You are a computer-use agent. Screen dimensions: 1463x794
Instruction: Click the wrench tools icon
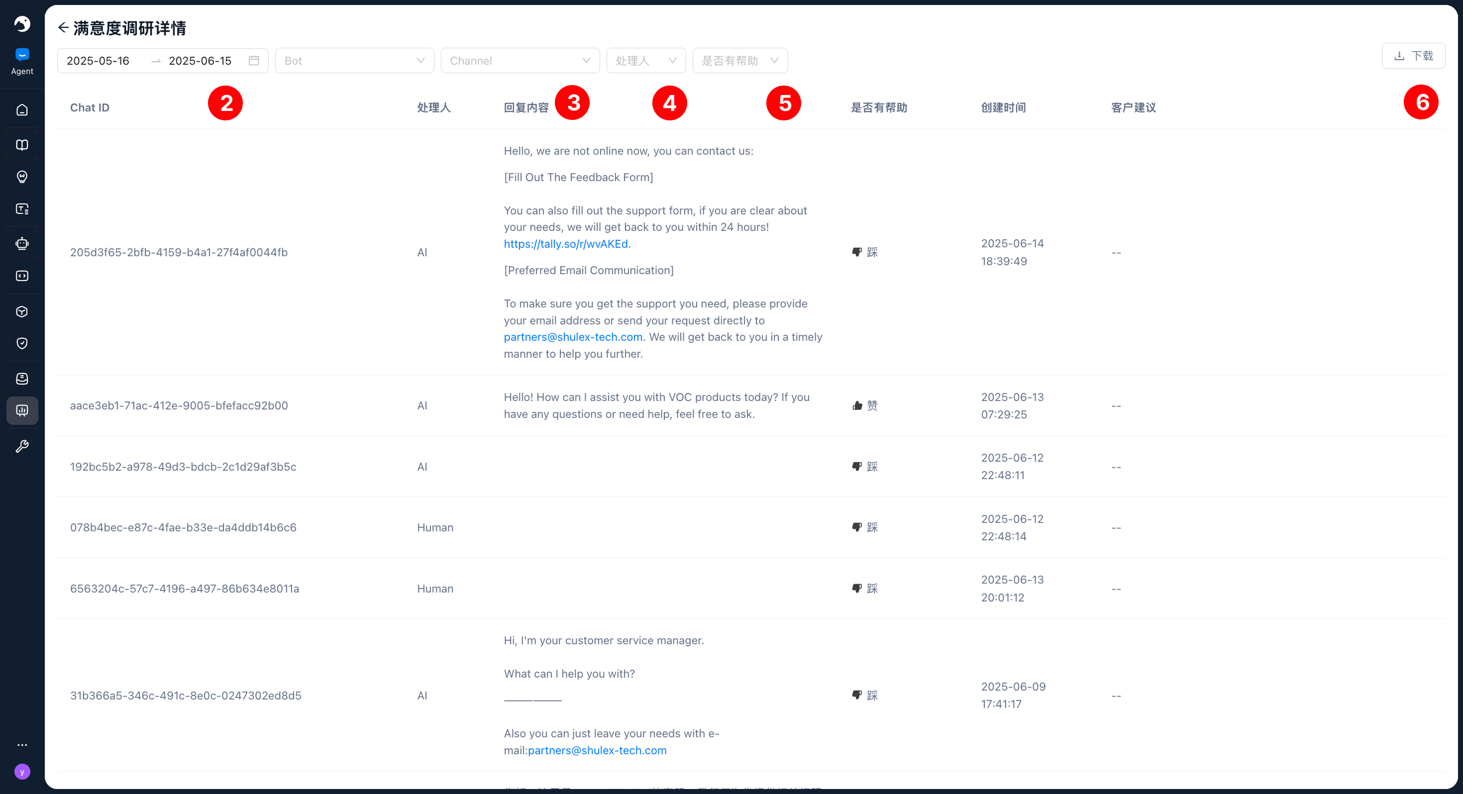pos(22,446)
